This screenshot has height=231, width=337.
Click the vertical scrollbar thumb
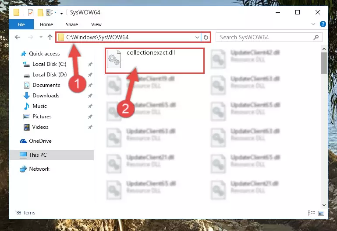click(324, 63)
